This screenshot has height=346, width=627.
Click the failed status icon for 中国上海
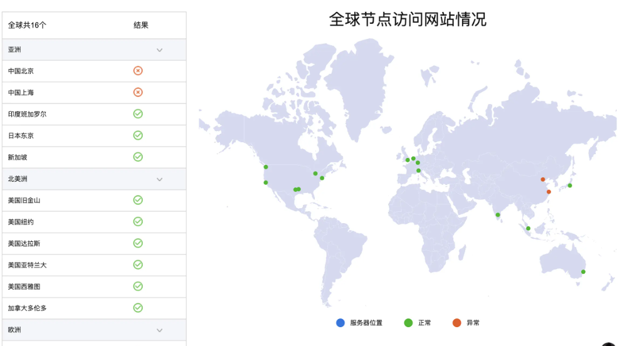tap(138, 92)
